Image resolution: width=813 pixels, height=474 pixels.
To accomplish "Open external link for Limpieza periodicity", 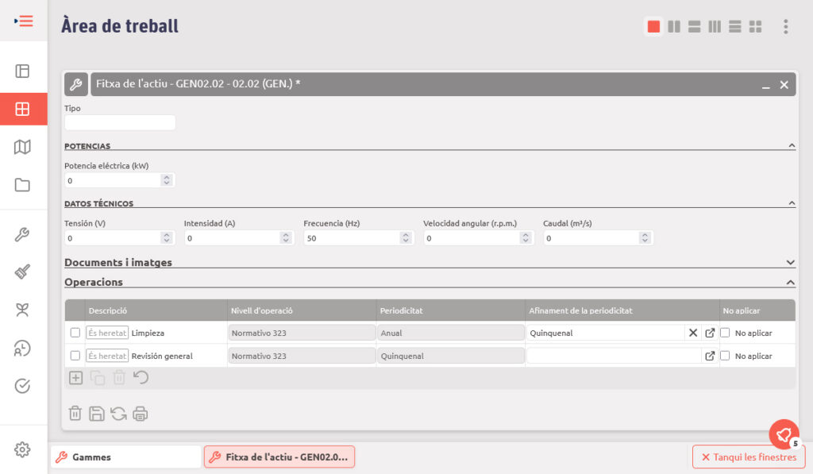I will pyautogui.click(x=710, y=333).
